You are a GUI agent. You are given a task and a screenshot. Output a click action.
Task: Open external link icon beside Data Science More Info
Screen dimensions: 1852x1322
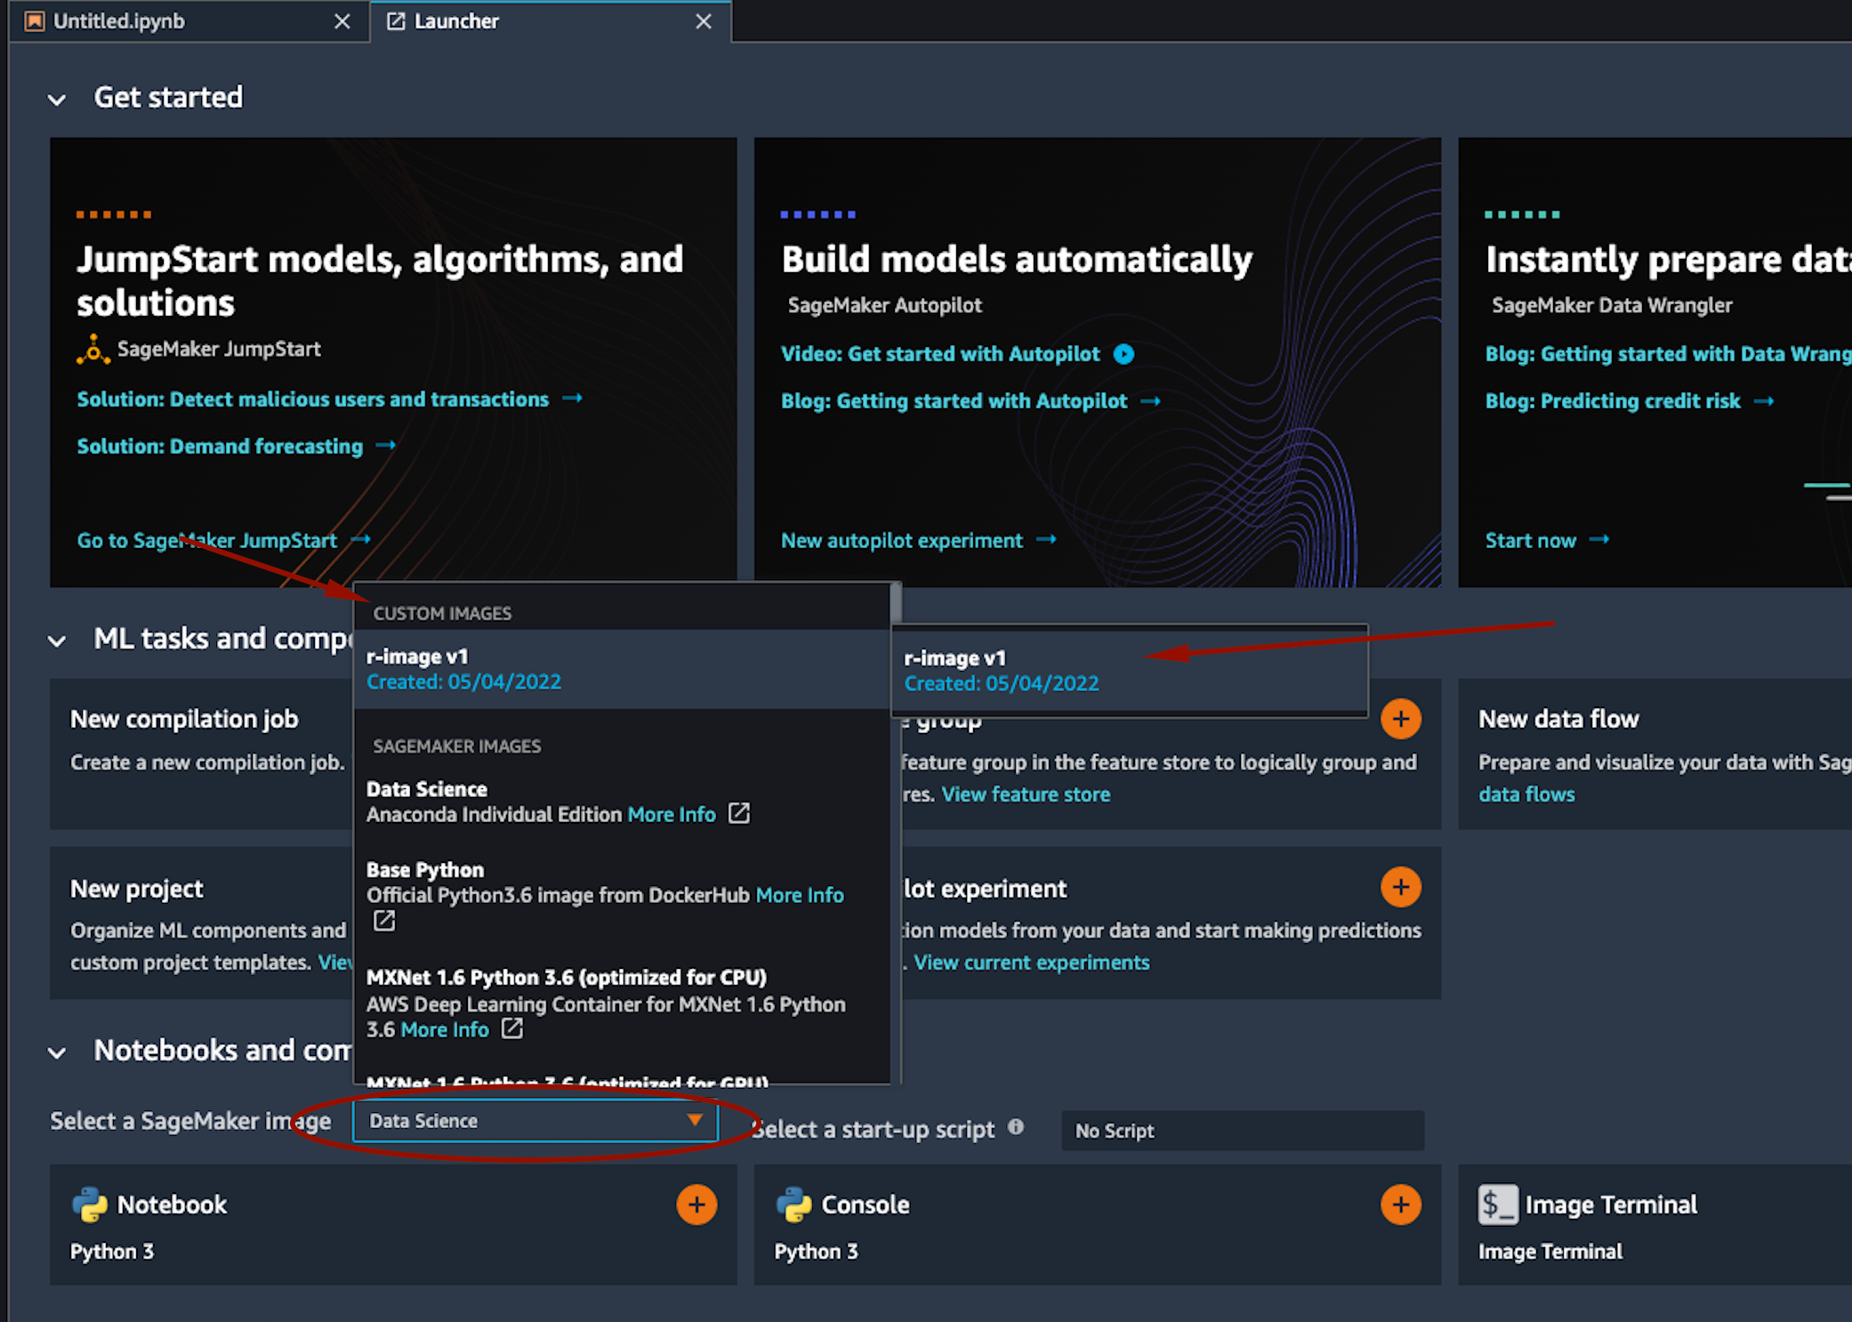click(739, 813)
